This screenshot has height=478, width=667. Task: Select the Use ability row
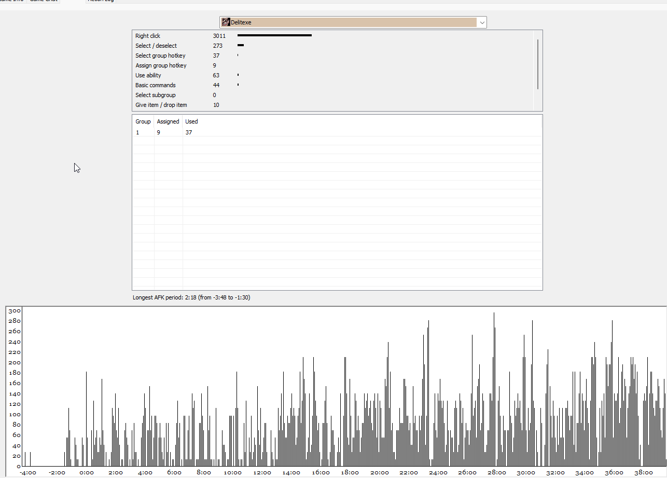[x=332, y=75]
